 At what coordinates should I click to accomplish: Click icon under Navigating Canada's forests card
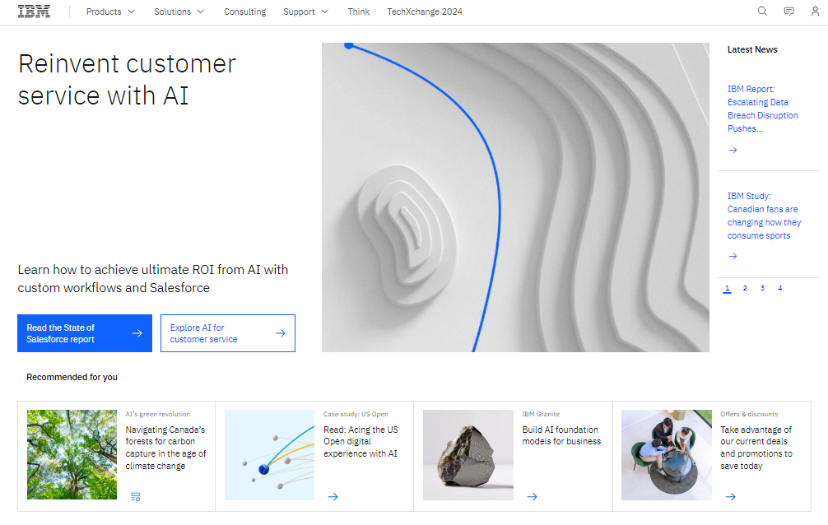[136, 496]
